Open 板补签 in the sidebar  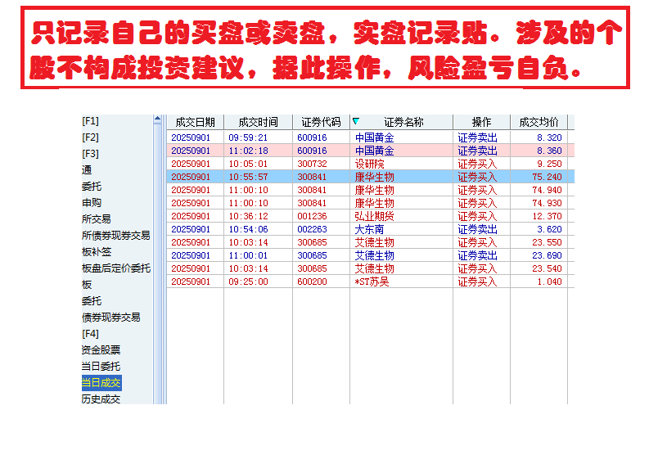click(97, 251)
